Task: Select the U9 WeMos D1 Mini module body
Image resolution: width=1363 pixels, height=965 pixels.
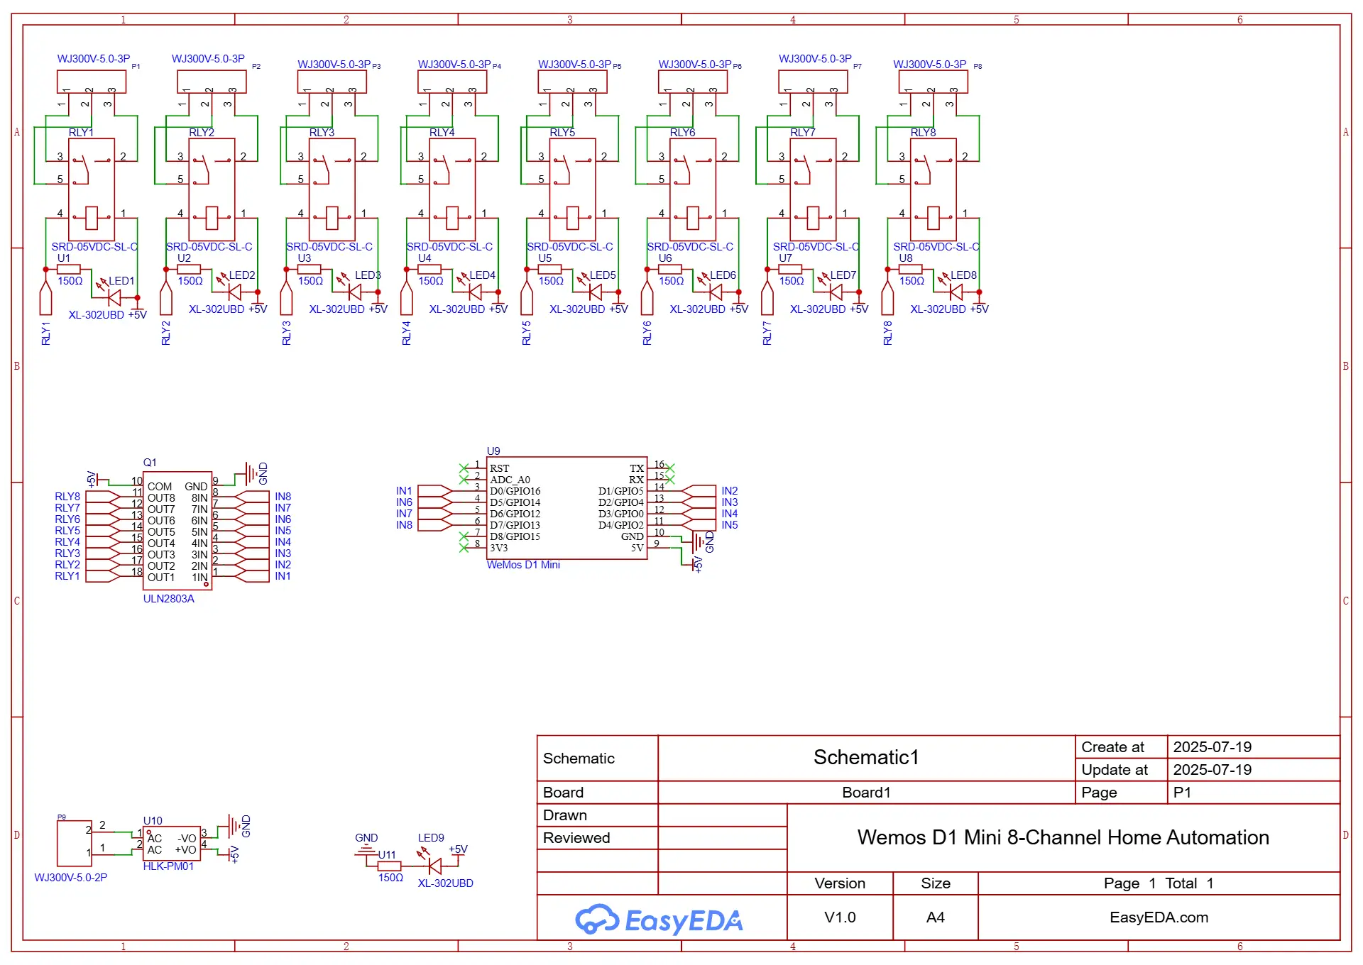Action: point(566,508)
